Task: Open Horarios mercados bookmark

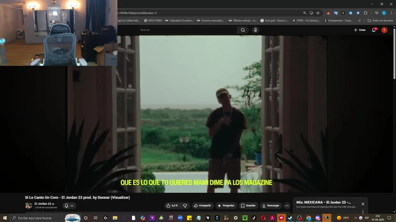Action: coord(210,21)
